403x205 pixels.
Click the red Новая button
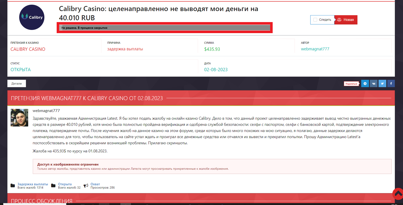pos(346,20)
